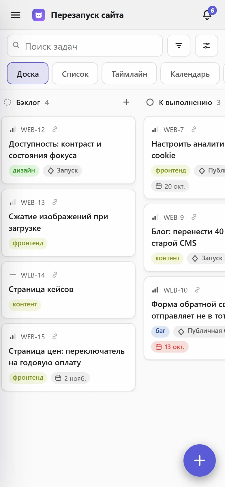Copy link icon on WEB-12
This screenshot has height=487, width=225.
(x=55, y=130)
